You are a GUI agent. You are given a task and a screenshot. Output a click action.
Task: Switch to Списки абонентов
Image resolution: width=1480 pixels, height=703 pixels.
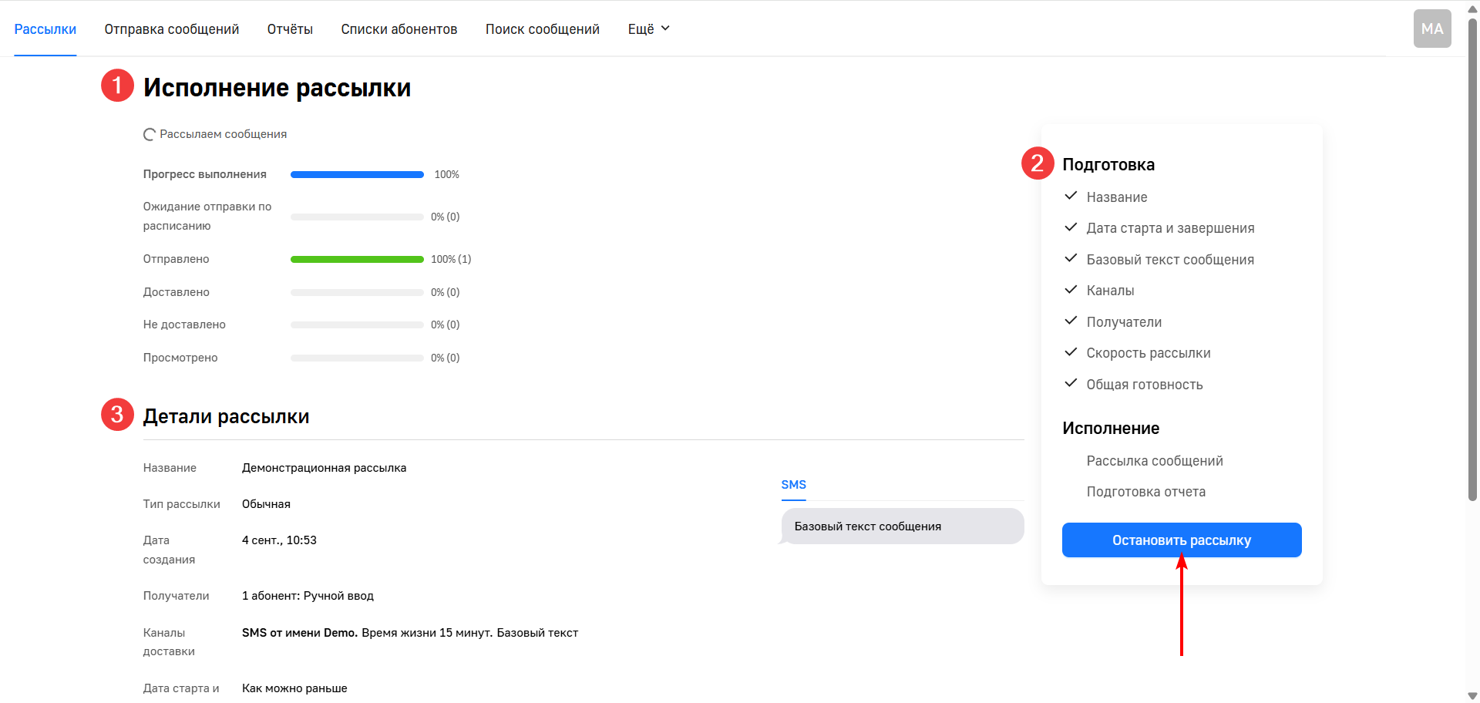[x=399, y=29]
